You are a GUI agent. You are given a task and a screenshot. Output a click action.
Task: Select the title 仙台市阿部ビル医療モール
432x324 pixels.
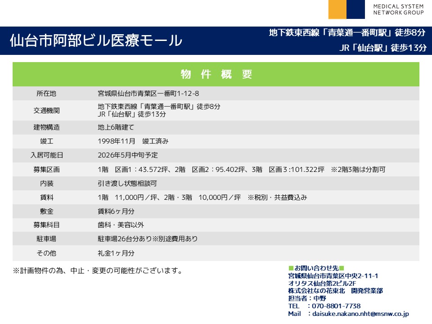click(96, 40)
